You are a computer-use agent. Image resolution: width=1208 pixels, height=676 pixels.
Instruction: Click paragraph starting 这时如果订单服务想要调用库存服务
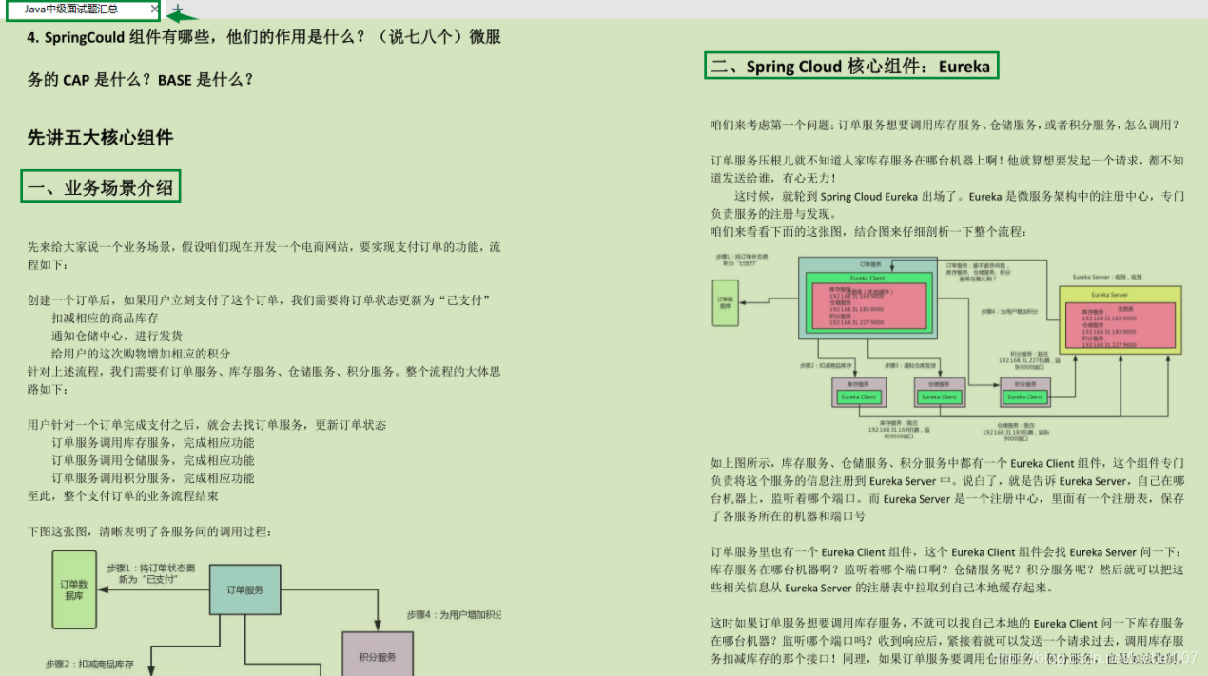[x=947, y=640]
